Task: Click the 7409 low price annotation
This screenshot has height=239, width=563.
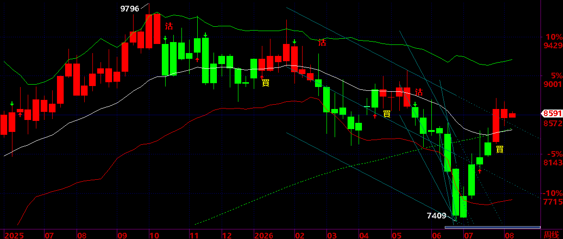Action: 437,216
